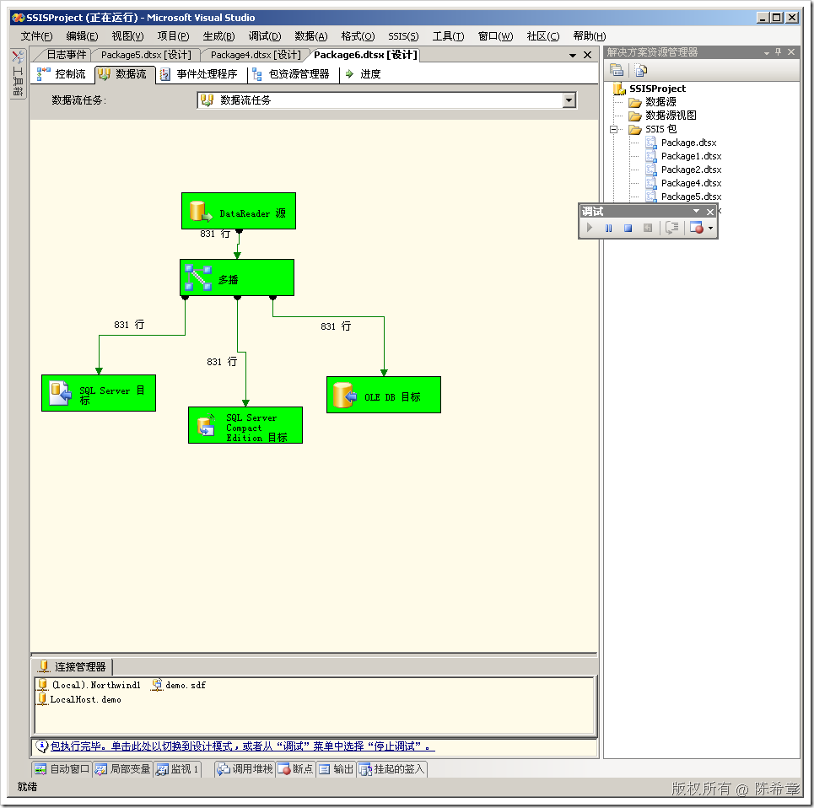The width and height of the screenshot is (814, 808).
Task: Click show next statement icon in 调试 toolbar
Action: 672,228
